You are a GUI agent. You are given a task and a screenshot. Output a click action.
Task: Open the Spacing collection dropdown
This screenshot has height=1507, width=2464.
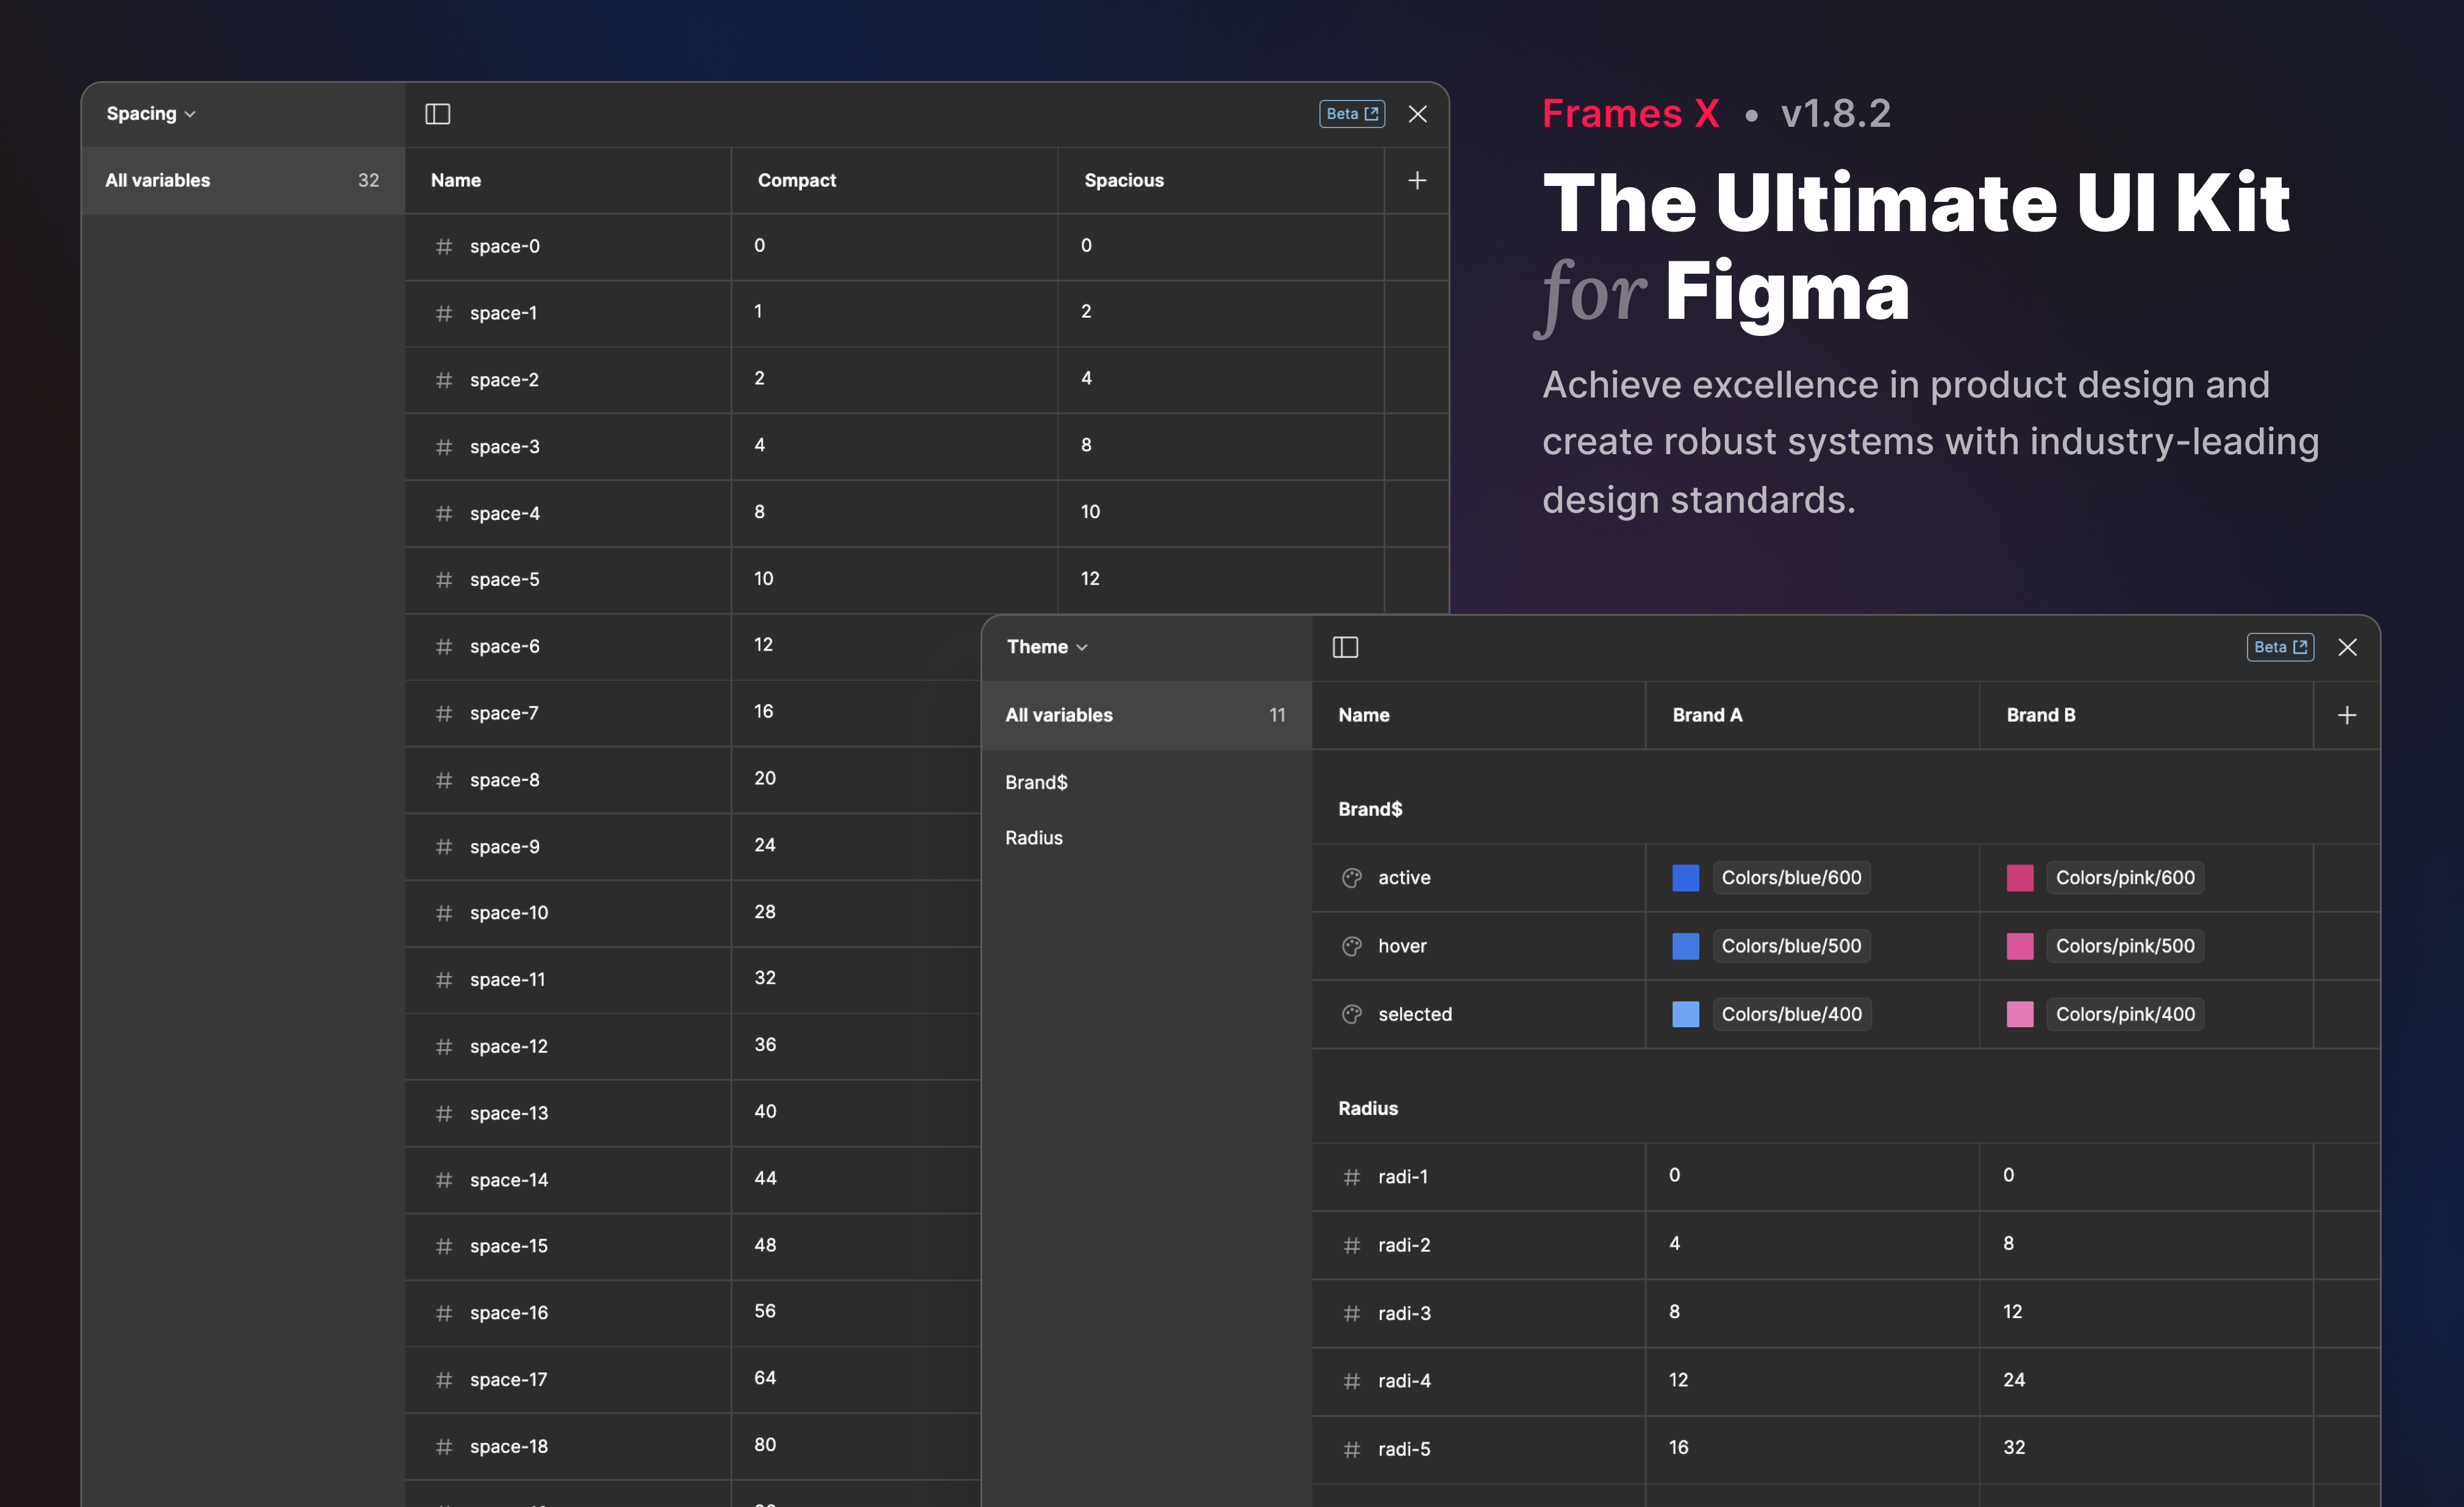coord(150,113)
